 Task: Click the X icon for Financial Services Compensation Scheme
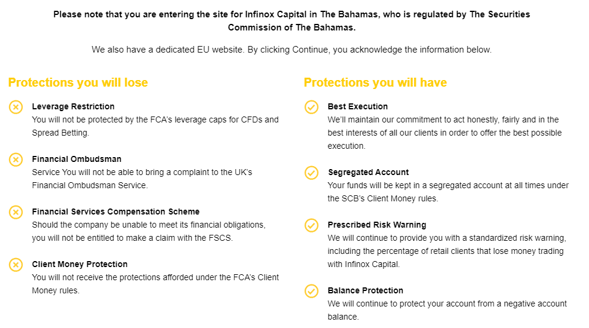pyautogui.click(x=16, y=212)
